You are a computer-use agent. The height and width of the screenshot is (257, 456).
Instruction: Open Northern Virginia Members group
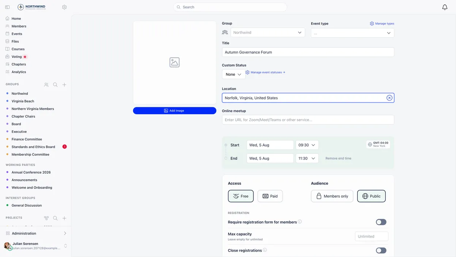coord(33,109)
